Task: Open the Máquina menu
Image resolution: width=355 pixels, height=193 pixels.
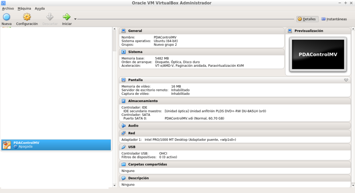Action: pyautogui.click(x=24, y=8)
